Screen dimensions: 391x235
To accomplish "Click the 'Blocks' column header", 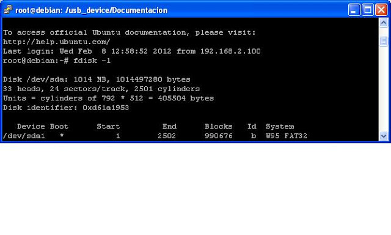I will [219, 126].
